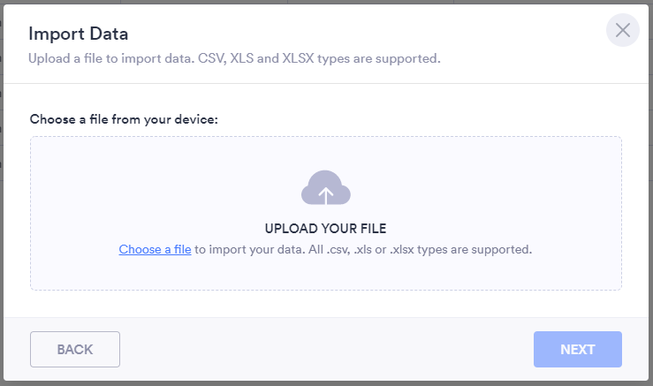Viewport: 653px width, 386px height.
Task: Click the "Choose a file from your device:" label
Action: pyautogui.click(x=123, y=118)
